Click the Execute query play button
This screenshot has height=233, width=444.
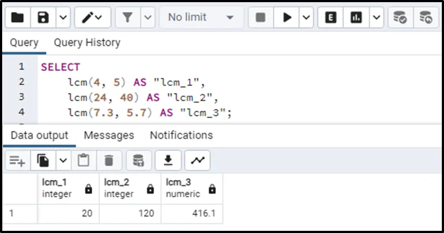coord(286,18)
